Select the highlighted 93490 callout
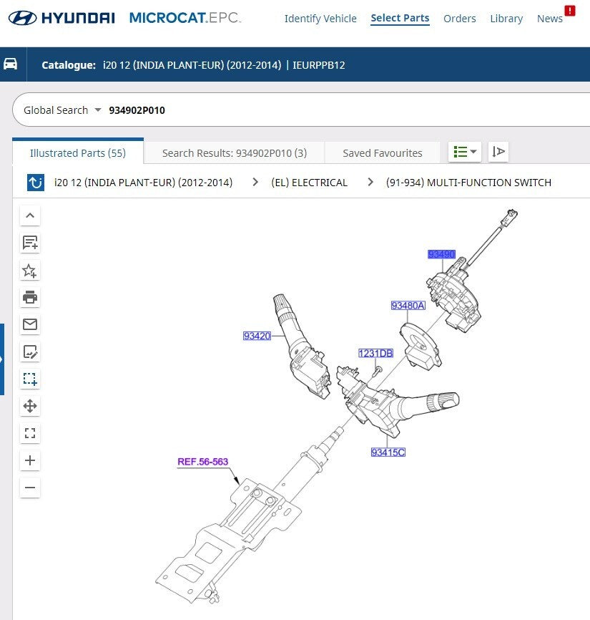Screen dimensions: 590x620 pyautogui.click(x=441, y=254)
